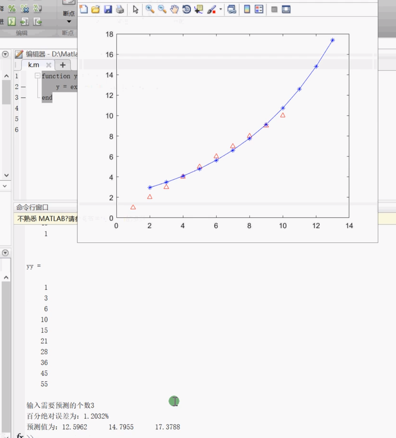This screenshot has width=396, height=438.
Task: Enable the Data Cursor tool
Action: coord(199,9)
